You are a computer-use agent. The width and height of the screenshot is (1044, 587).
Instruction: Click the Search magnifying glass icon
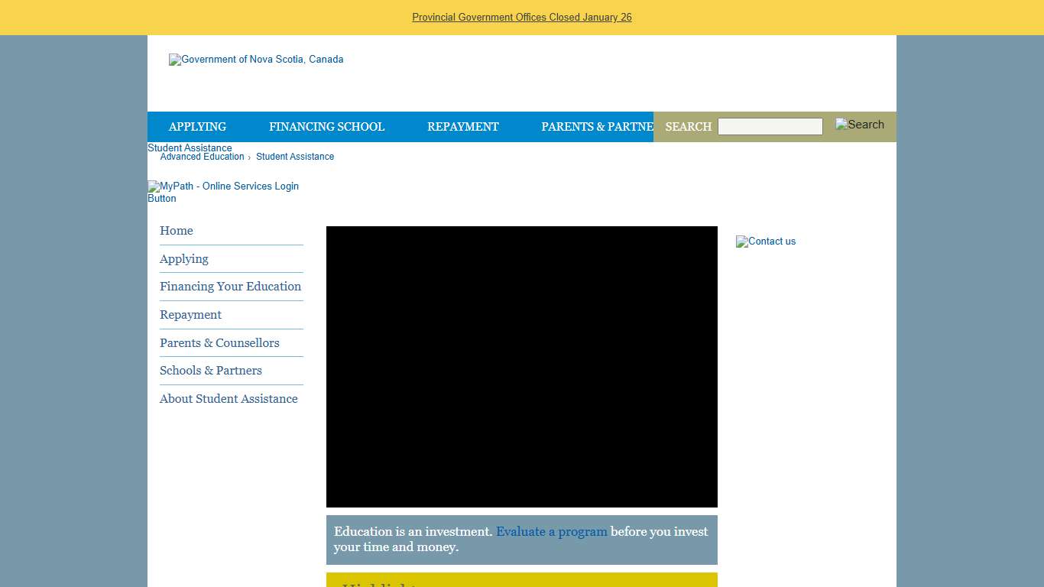859,125
